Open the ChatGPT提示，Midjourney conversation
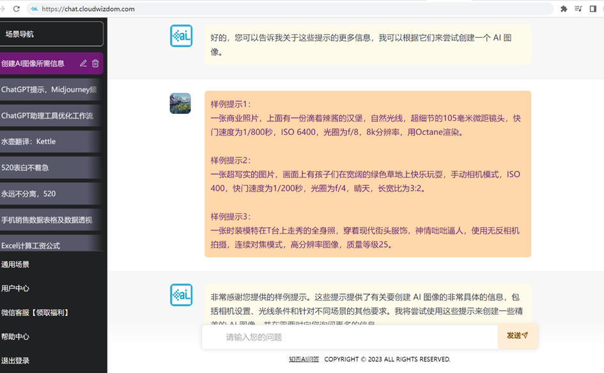Screen dimensions: 604x373 coord(51,90)
